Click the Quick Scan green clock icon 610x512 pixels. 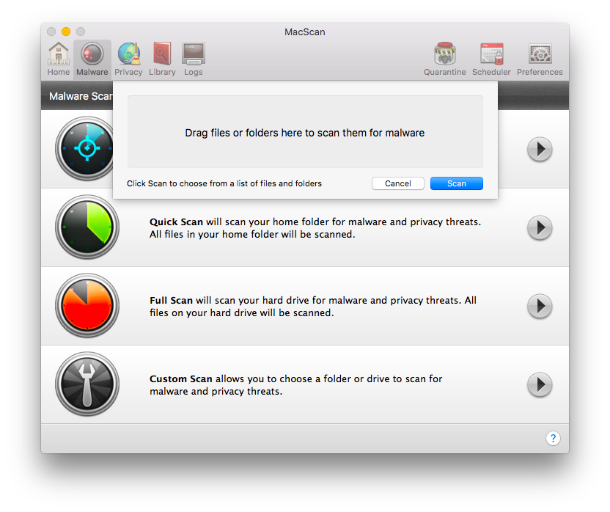tap(87, 227)
